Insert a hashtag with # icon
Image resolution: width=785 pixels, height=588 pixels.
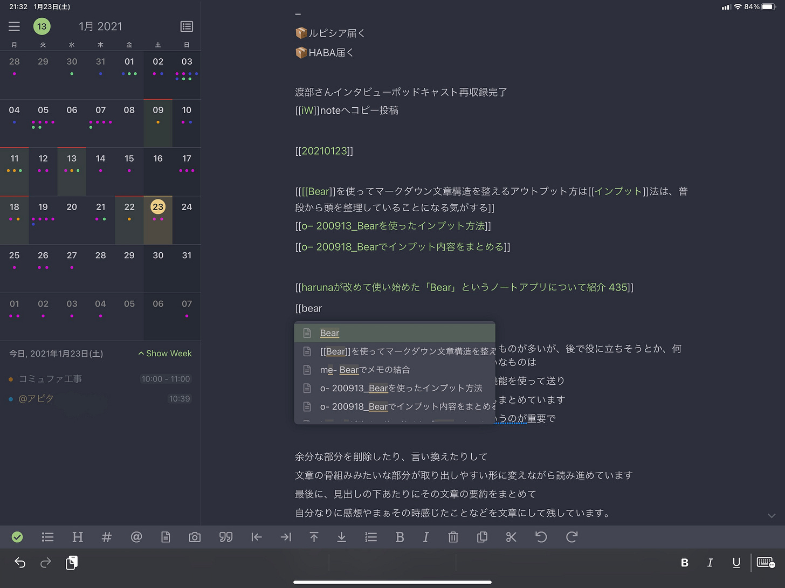(x=107, y=537)
